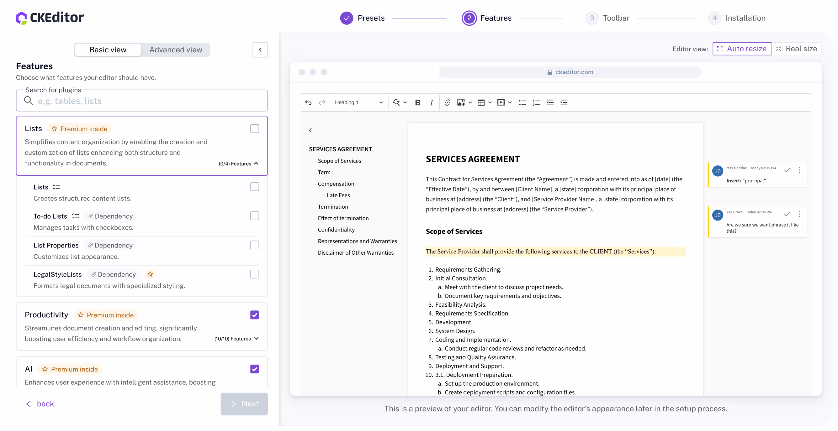The image size is (838, 431).
Task: Select Real size editor view
Action: (x=796, y=49)
